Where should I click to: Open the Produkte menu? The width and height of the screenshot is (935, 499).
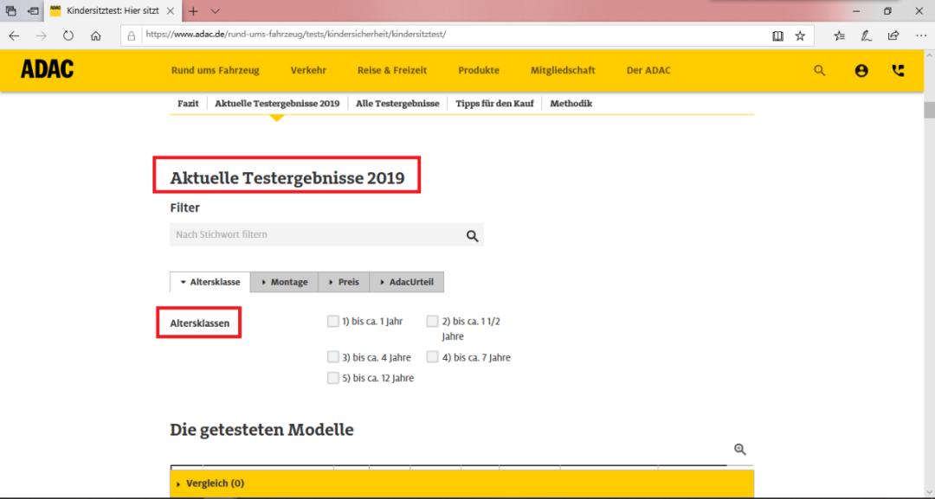pyautogui.click(x=479, y=70)
